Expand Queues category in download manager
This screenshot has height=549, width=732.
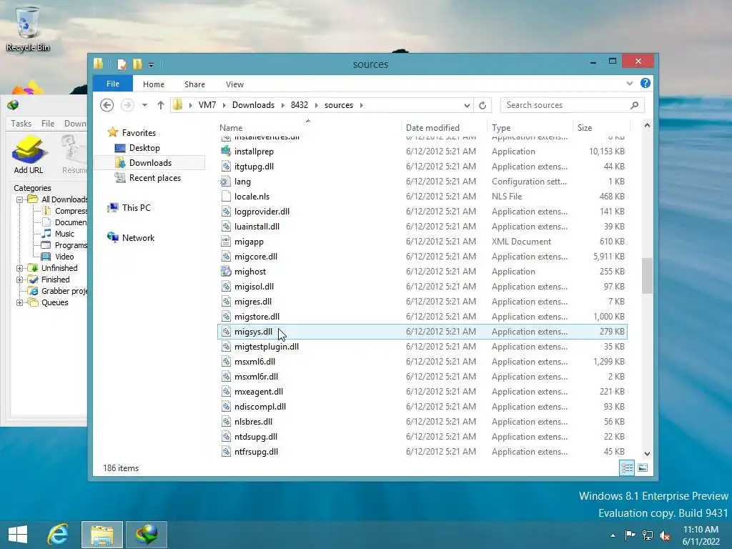click(19, 302)
